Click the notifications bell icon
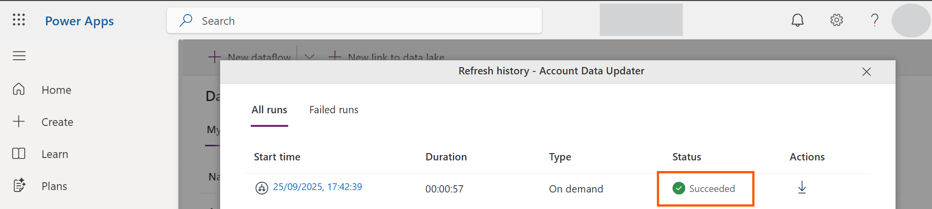932x209 pixels. point(797,20)
